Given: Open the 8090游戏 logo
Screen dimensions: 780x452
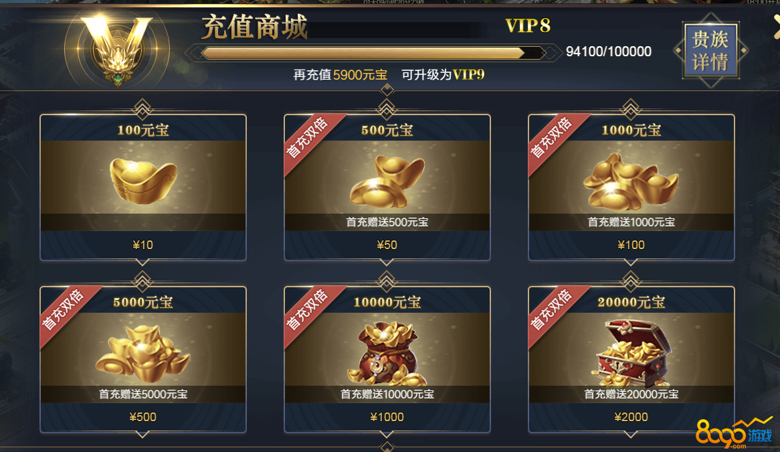Looking at the screenshot, I should 735,433.
